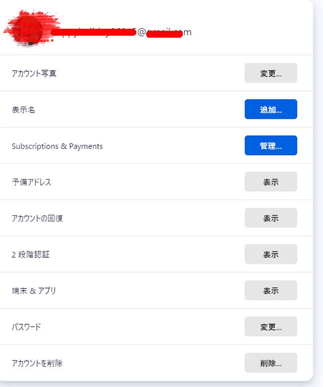This screenshot has height=387, width=323.
Task: Click the 予備アドレス label text
Action: (31, 182)
